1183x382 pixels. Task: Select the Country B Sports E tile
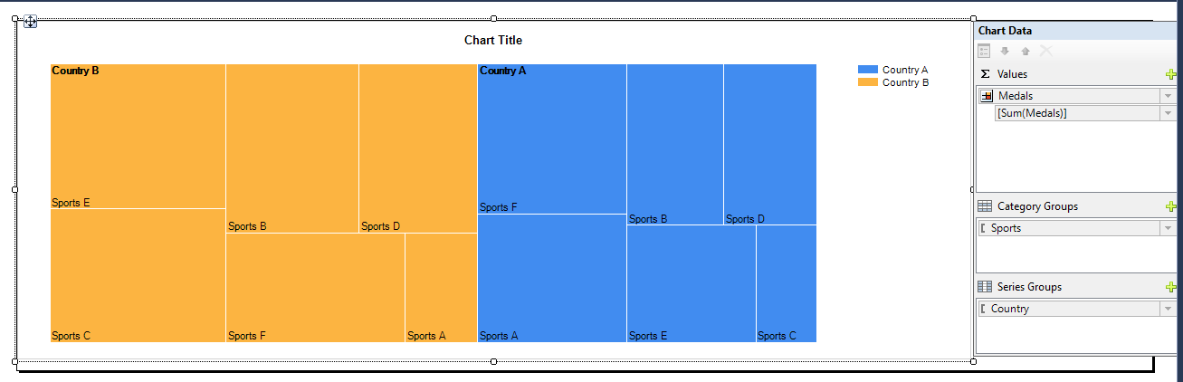pos(138,136)
